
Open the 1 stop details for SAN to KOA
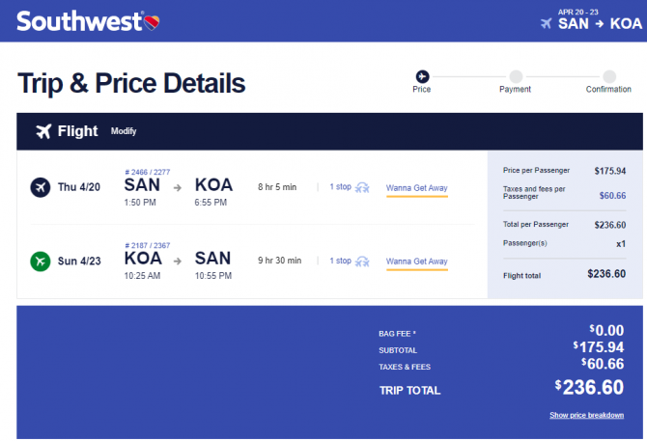(x=341, y=186)
